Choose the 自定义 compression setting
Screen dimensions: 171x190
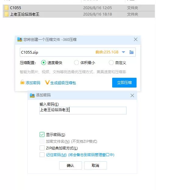coord(111,63)
